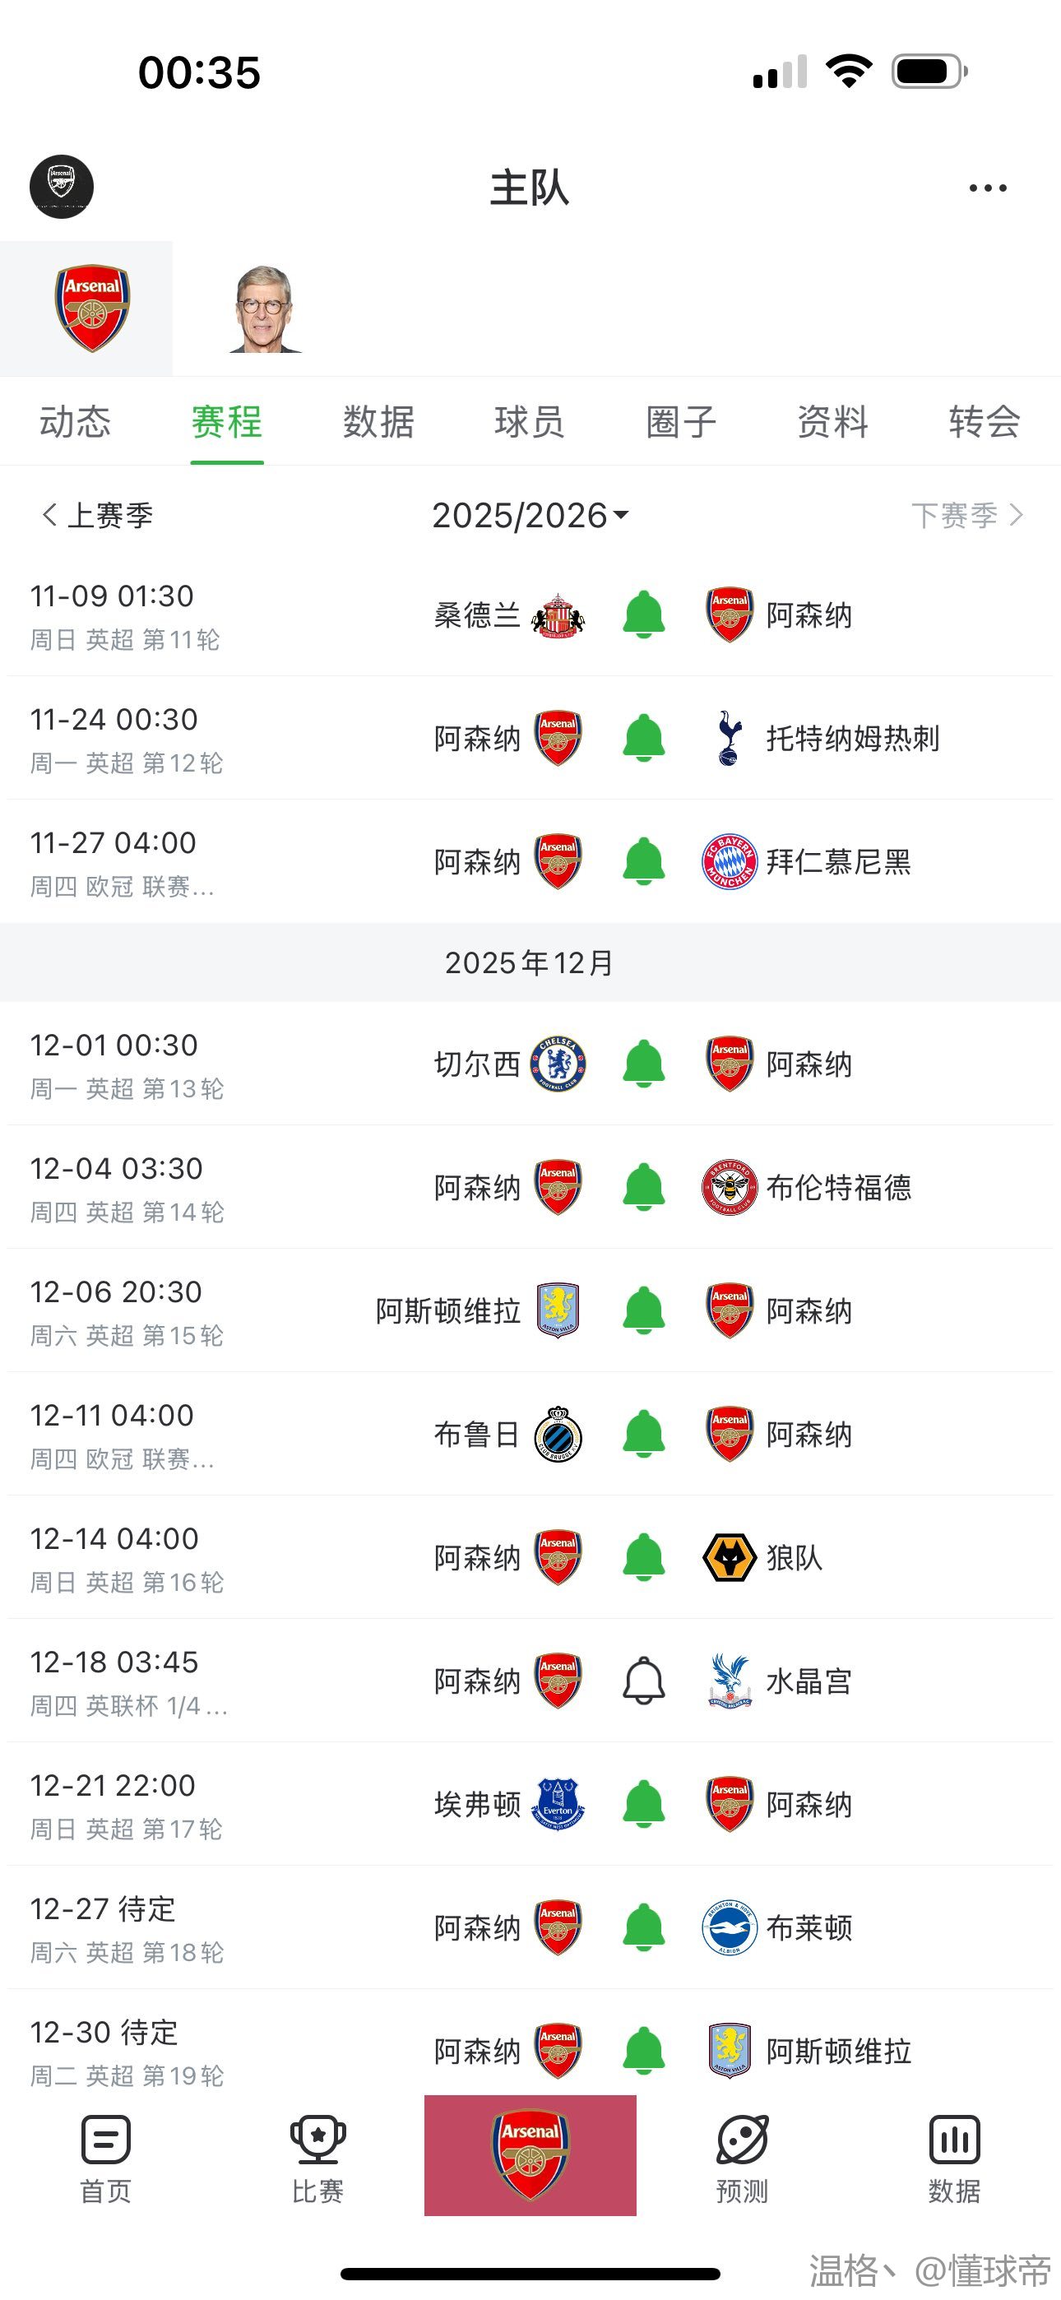
Task: Disable reminder bell for Chelsea match
Action: (644, 1064)
